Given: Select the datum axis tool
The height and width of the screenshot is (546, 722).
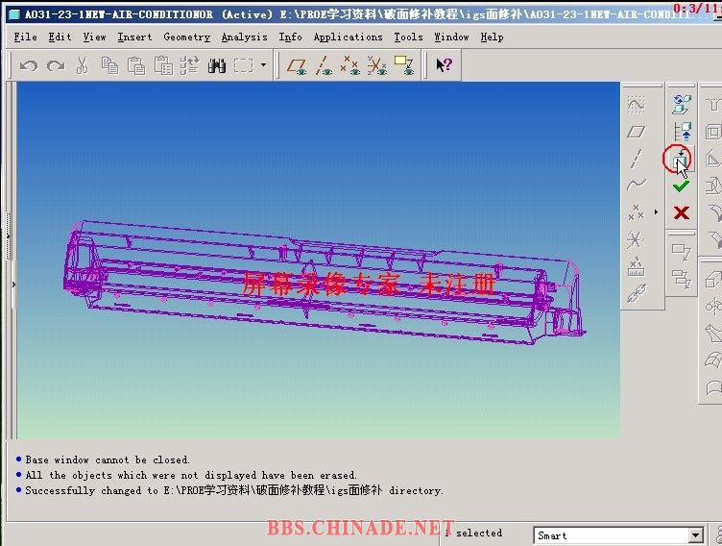Looking at the screenshot, I should pyautogui.click(x=636, y=159).
